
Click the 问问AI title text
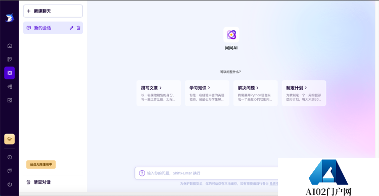point(231,48)
